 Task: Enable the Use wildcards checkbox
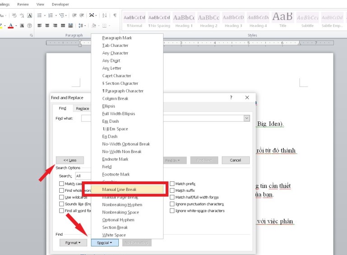(61, 197)
